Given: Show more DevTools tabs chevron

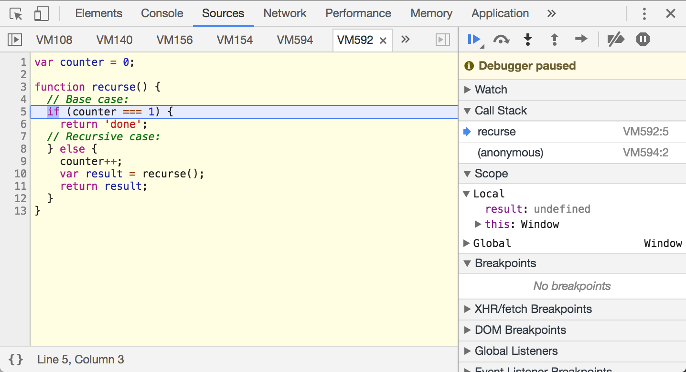Looking at the screenshot, I should 552,13.
